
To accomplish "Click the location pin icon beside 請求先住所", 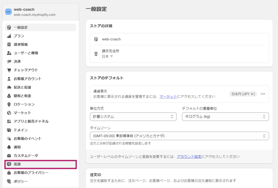I will (x=96, y=54).
